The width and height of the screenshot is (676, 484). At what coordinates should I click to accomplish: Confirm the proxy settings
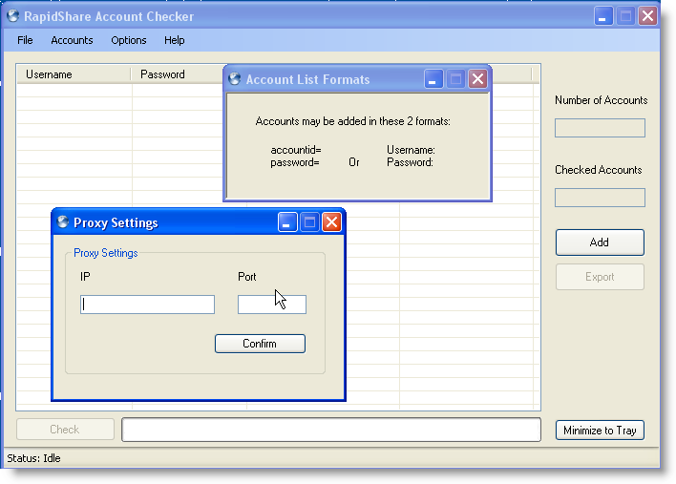tap(260, 344)
